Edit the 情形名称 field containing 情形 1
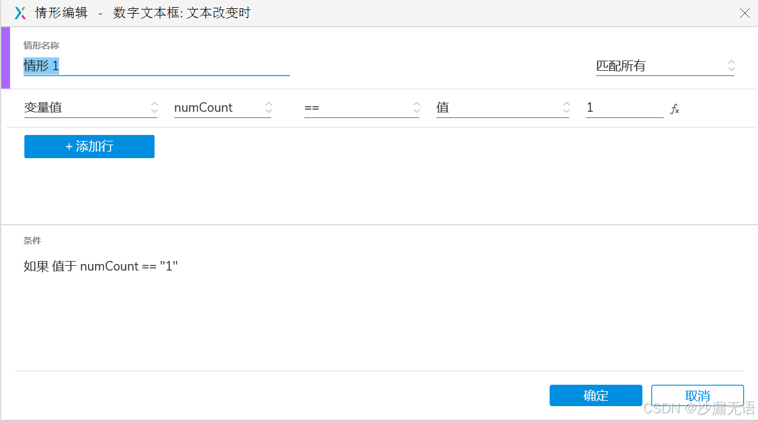The image size is (758, 421). 156,65
